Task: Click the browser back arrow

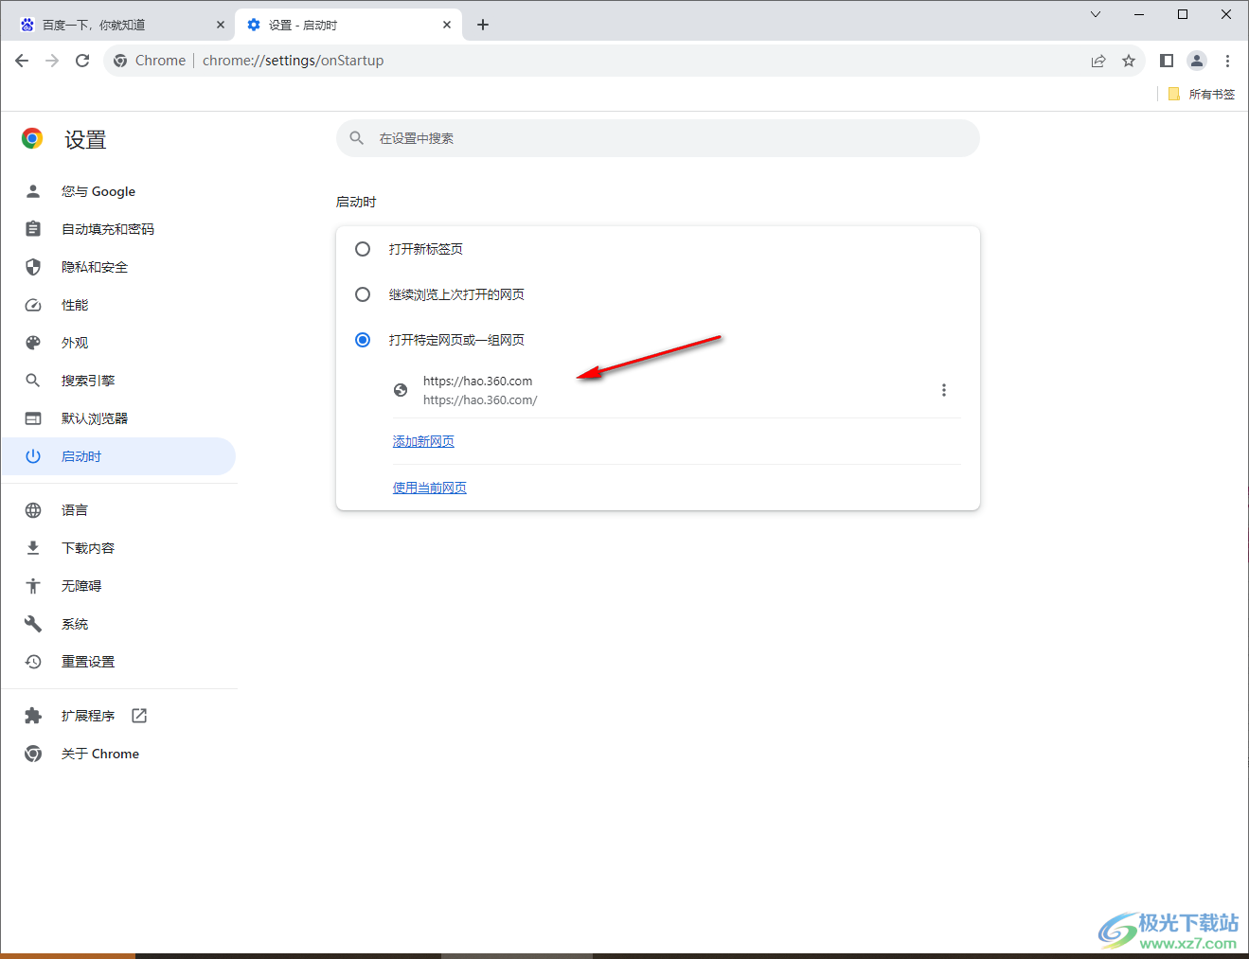Action: pyautogui.click(x=22, y=61)
